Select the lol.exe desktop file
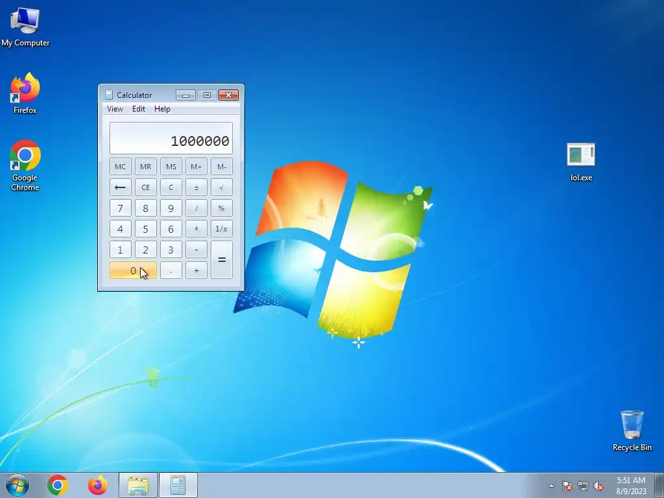The image size is (664, 498). pyautogui.click(x=581, y=161)
